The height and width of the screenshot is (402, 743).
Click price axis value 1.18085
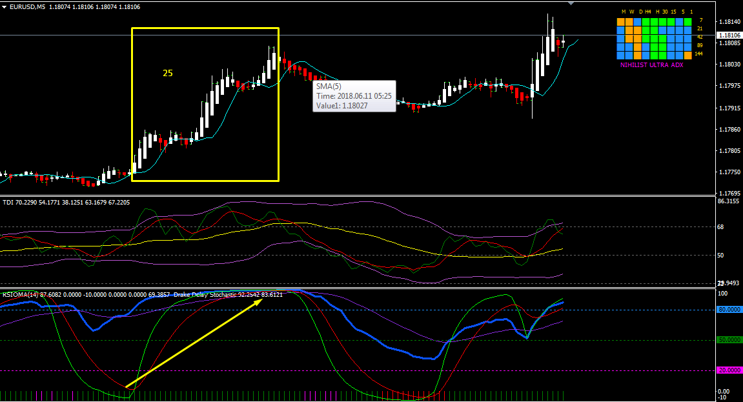[x=729, y=43]
